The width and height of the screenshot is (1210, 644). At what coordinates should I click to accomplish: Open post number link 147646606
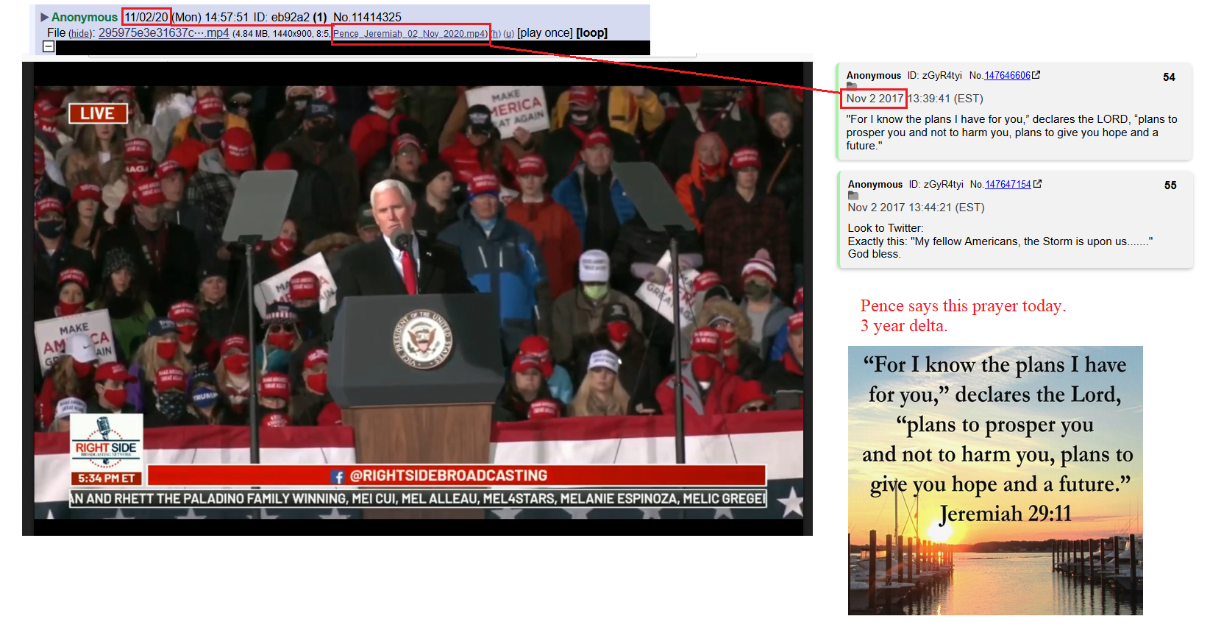point(1007,76)
